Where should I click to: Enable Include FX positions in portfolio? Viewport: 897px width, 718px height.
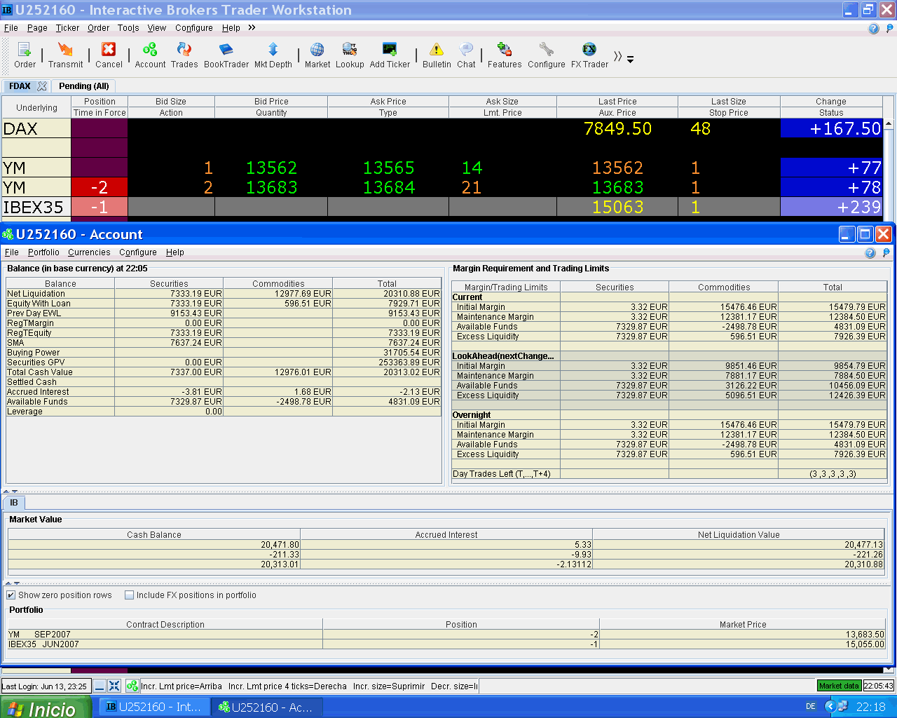(129, 595)
